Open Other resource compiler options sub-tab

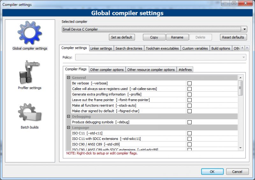tap(151, 70)
